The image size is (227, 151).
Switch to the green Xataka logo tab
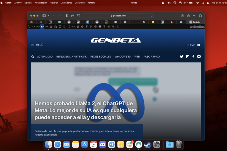pyautogui.click(x=106, y=22)
